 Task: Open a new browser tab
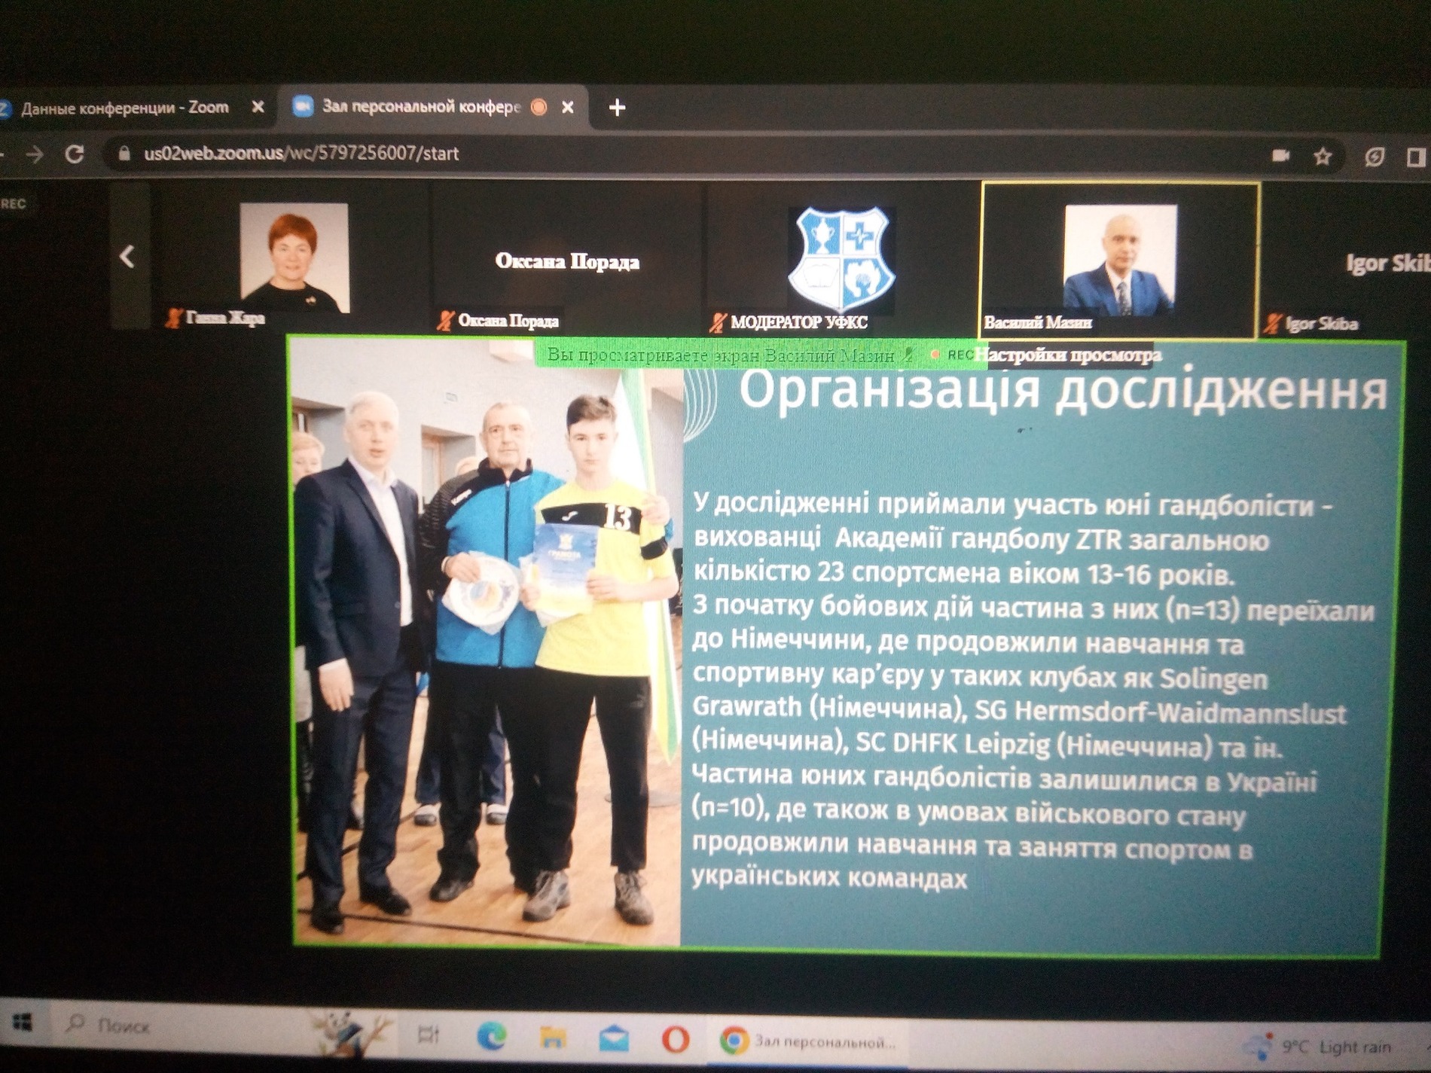[617, 108]
